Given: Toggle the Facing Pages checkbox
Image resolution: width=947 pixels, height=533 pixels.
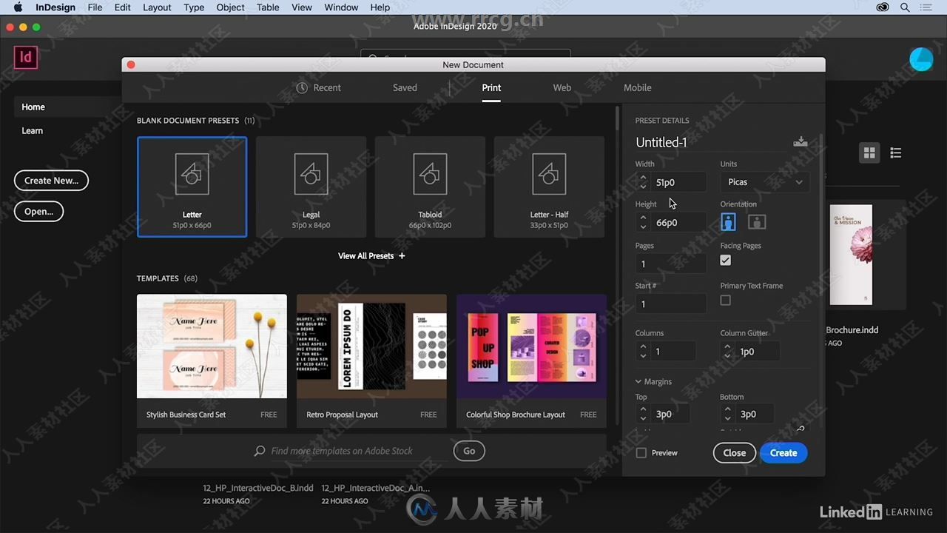Looking at the screenshot, I should pyautogui.click(x=725, y=261).
